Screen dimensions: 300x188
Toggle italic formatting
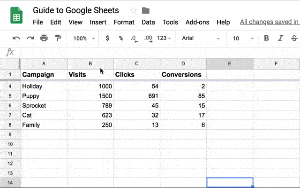280,39
